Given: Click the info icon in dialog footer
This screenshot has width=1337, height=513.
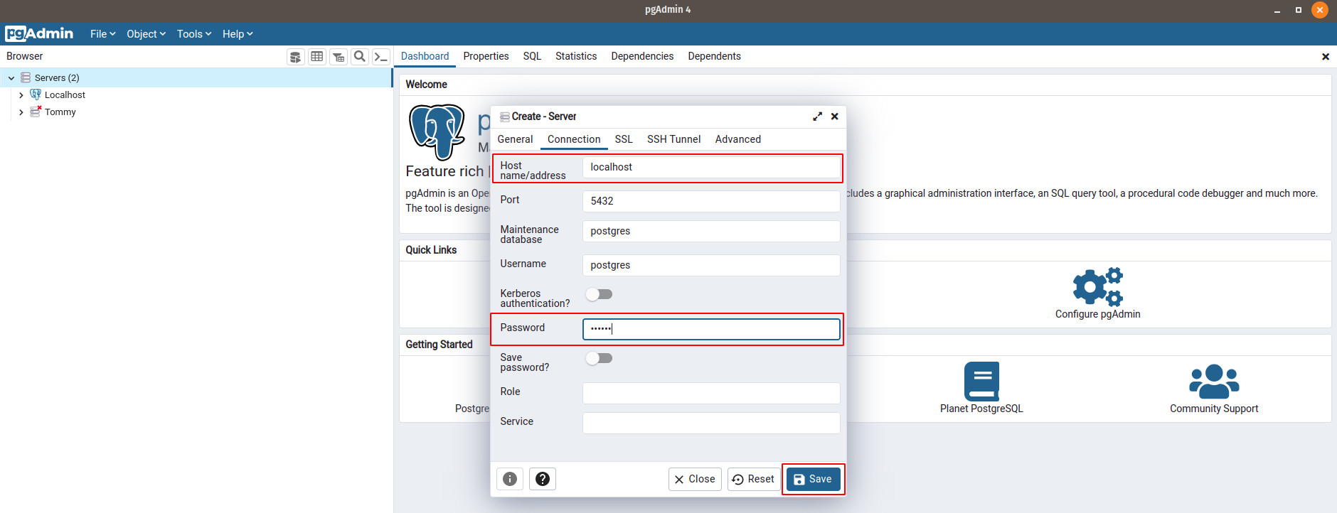Looking at the screenshot, I should (510, 479).
